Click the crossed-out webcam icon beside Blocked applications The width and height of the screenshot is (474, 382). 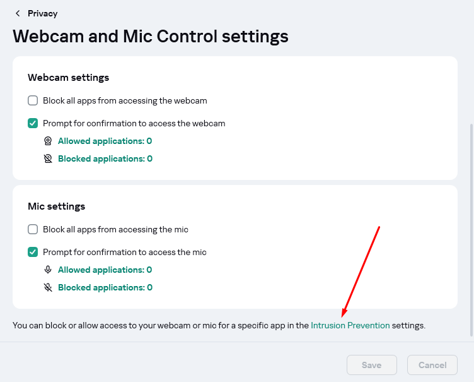tap(48, 158)
